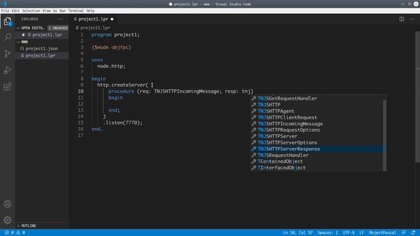The width and height of the screenshot is (420, 236).
Task: Open notifications bell in status bar
Action: (x=413, y=233)
